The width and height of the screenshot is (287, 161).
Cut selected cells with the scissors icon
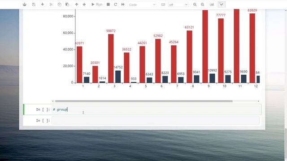click(x=52, y=4)
